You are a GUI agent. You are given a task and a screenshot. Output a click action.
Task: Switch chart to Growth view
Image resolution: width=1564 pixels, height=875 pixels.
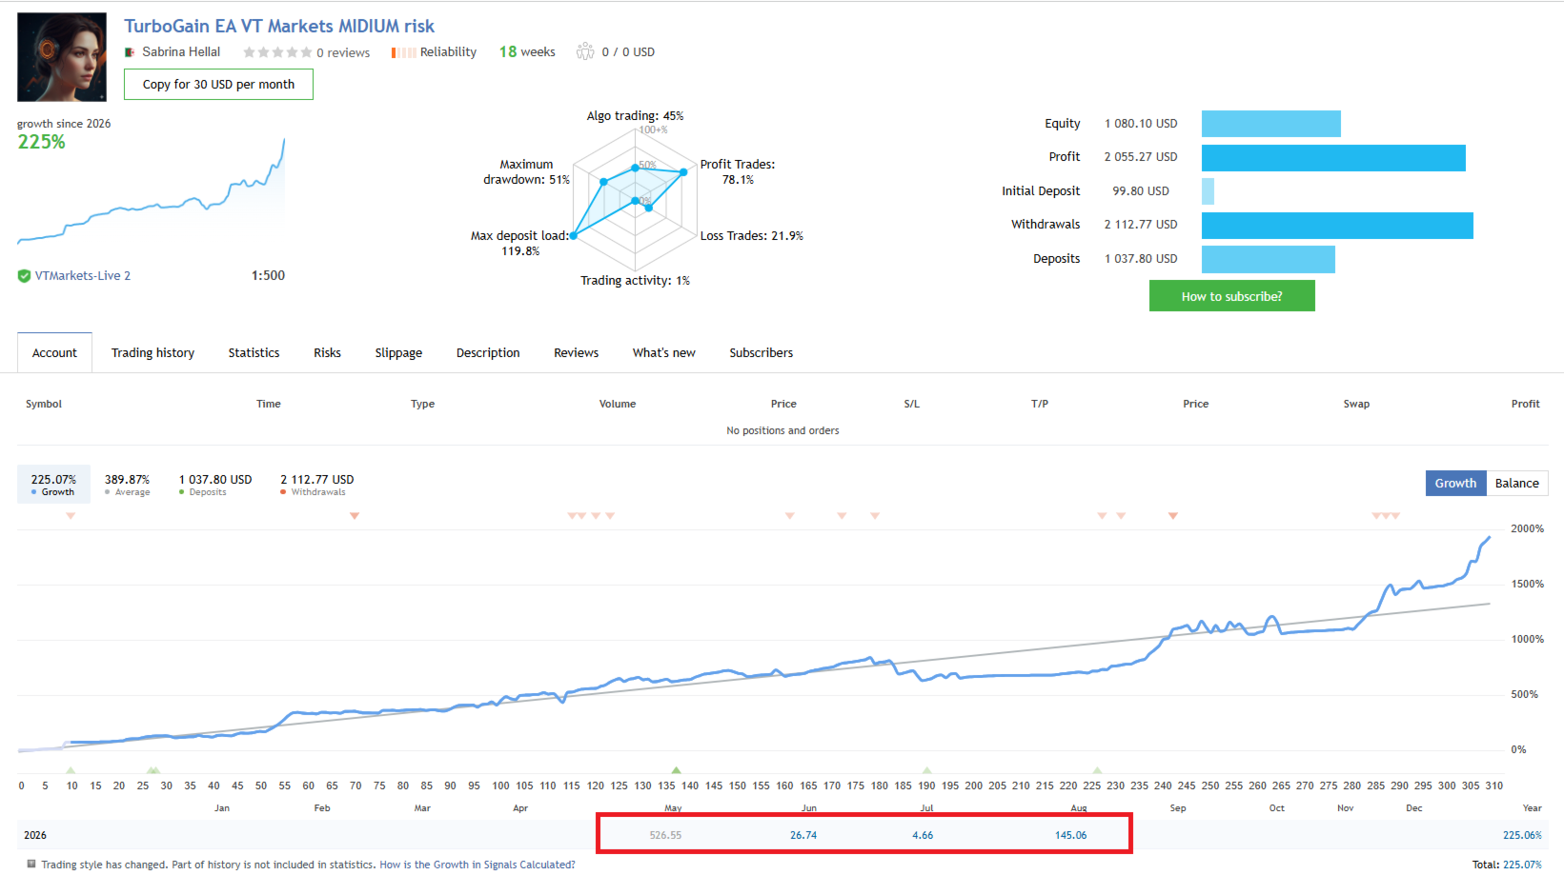1455,483
